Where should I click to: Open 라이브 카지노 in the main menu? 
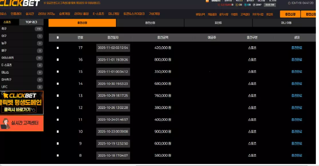click(46, 14)
